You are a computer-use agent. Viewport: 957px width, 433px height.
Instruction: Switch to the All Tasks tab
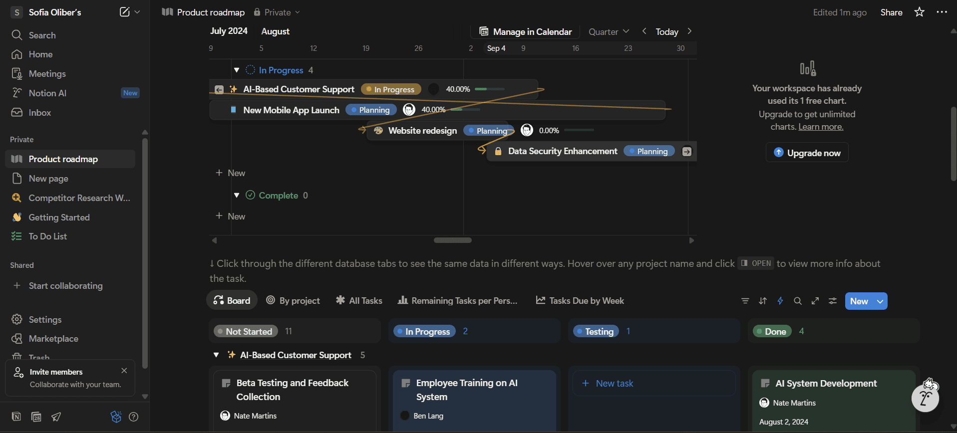click(x=359, y=300)
